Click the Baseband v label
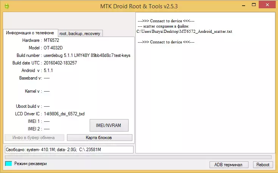 point(31,78)
